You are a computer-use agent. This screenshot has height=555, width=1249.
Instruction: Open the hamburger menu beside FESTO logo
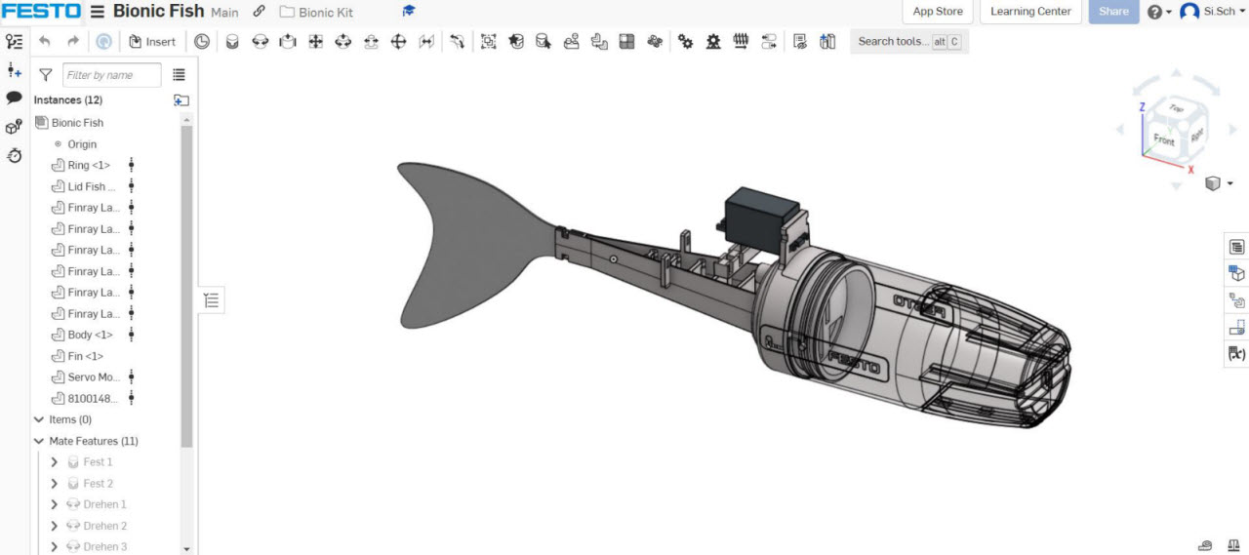[98, 12]
